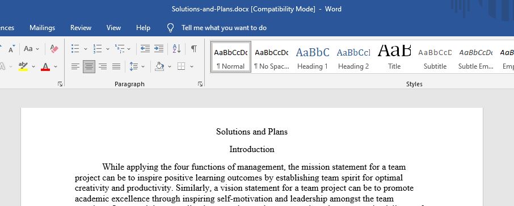The width and height of the screenshot is (514, 206).
Task: Open borders dropdown arrow
Action: tap(192, 66)
